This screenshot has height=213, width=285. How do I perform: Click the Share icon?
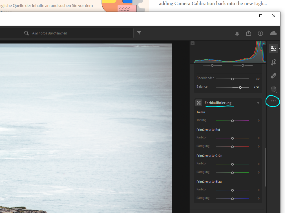[248, 33]
